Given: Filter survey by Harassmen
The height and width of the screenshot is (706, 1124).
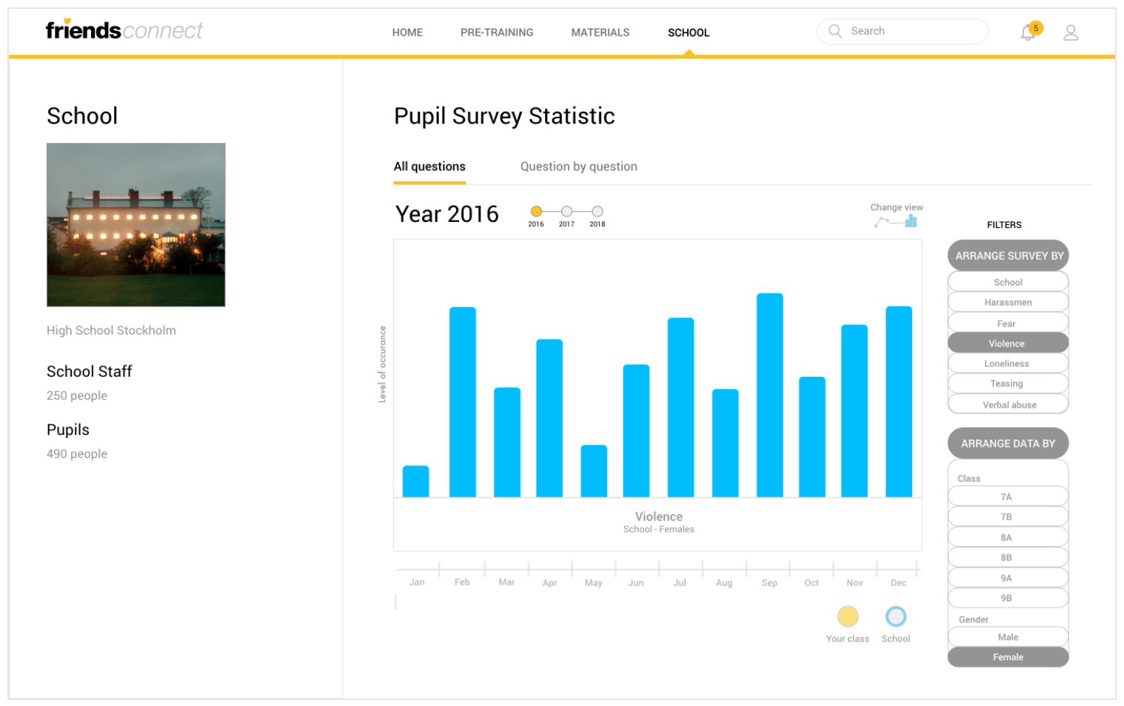Looking at the screenshot, I should (x=1008, y=302).
